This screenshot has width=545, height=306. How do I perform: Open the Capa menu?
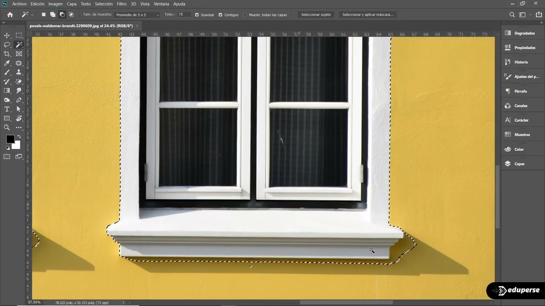click(x=72, y=4)
